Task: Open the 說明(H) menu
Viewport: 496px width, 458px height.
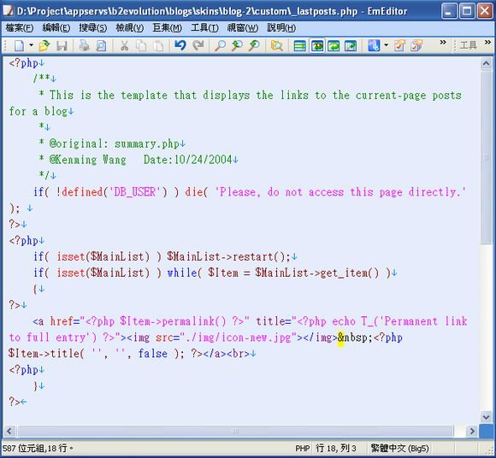Action: 281,28
